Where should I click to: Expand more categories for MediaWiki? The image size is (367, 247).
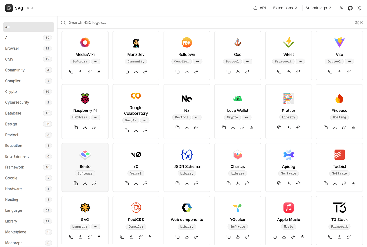(96, 62)
